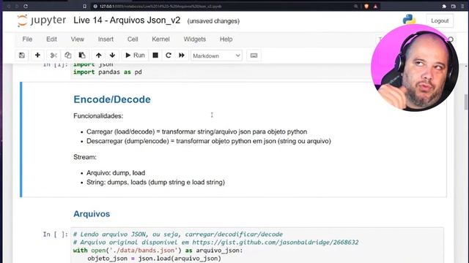This screenshot has width=469, height=263.
Task: Select the Arquivos heading
Action: point(92,214)
